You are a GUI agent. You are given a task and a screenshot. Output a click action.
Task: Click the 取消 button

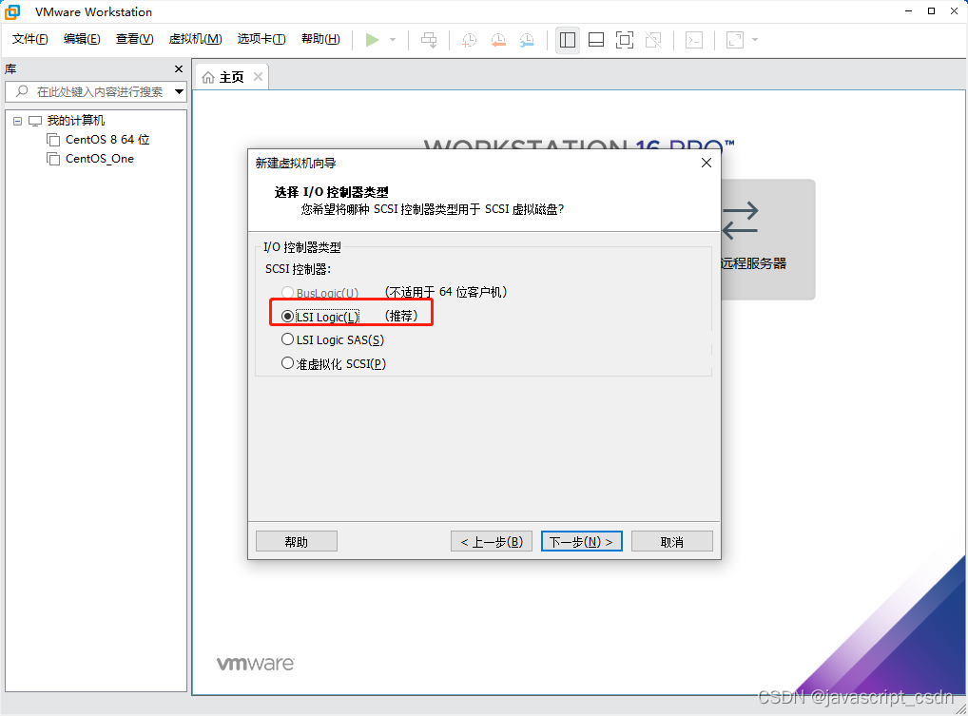point(671,541)
